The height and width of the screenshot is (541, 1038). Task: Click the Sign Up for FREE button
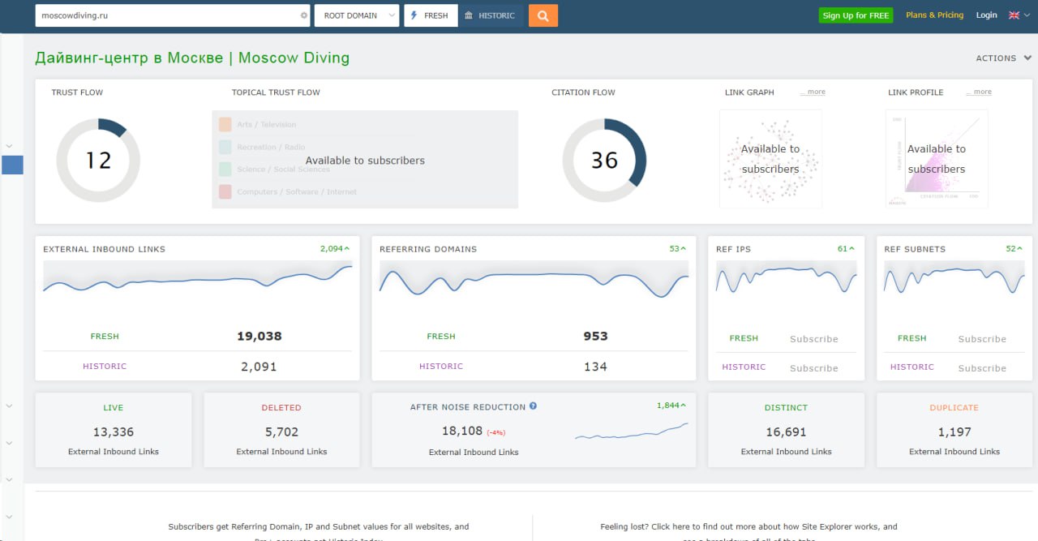point(856,15)
